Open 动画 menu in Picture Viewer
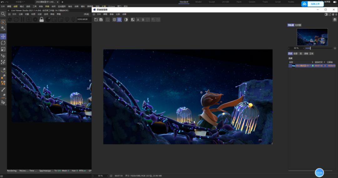 point(124,14)
